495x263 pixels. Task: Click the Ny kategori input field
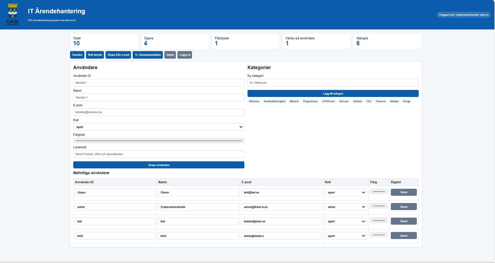click(333, 83)
